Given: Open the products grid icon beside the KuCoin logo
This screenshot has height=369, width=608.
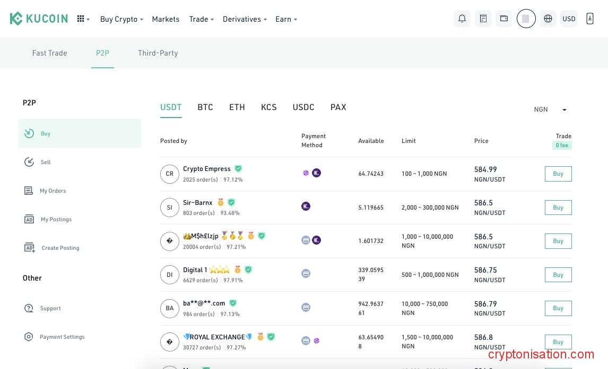Looking at the screenshot, I should click(82, 19).
